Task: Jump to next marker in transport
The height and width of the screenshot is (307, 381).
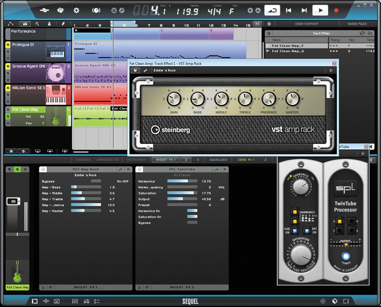Action: 304,11
